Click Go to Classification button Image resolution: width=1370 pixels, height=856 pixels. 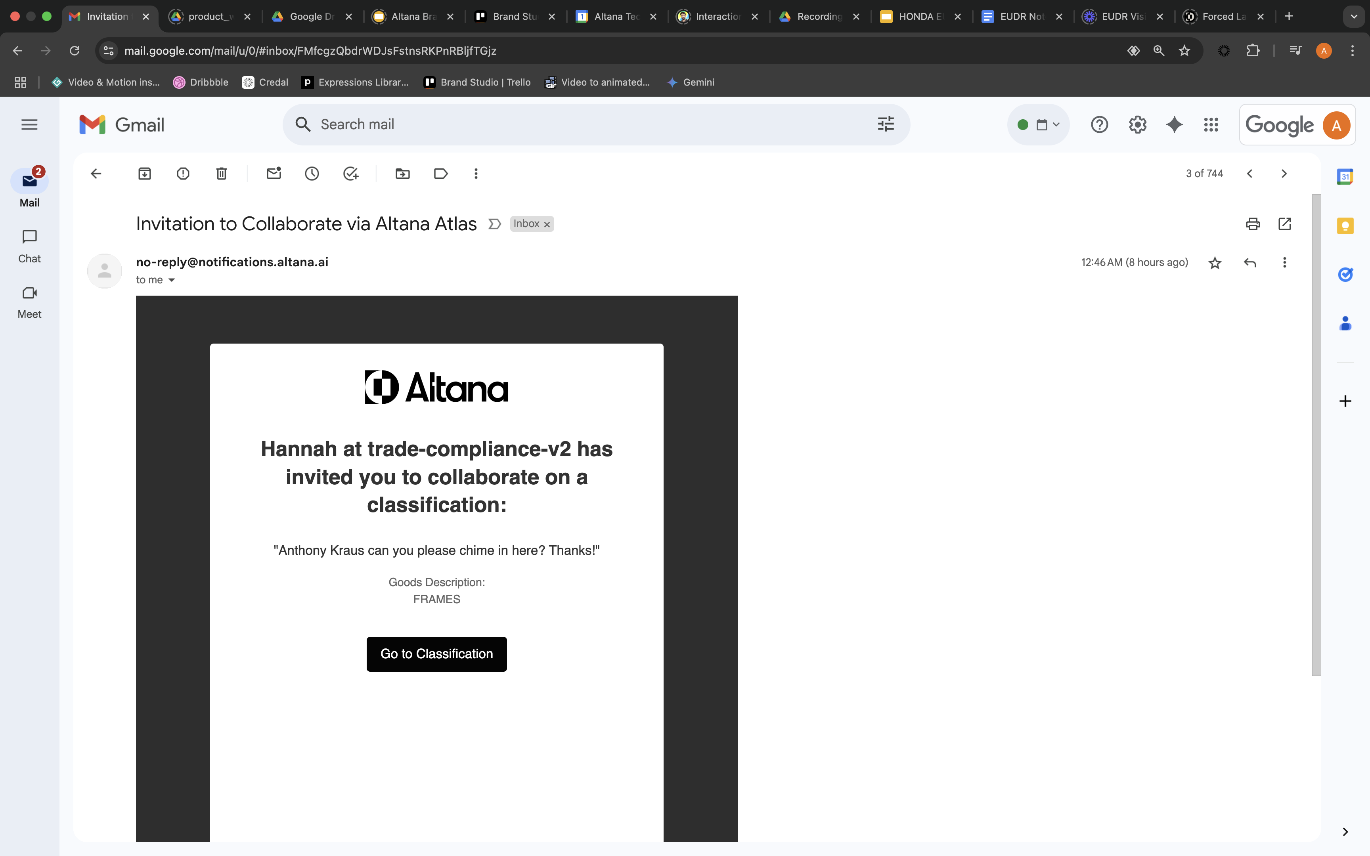(x=436, y=654)
